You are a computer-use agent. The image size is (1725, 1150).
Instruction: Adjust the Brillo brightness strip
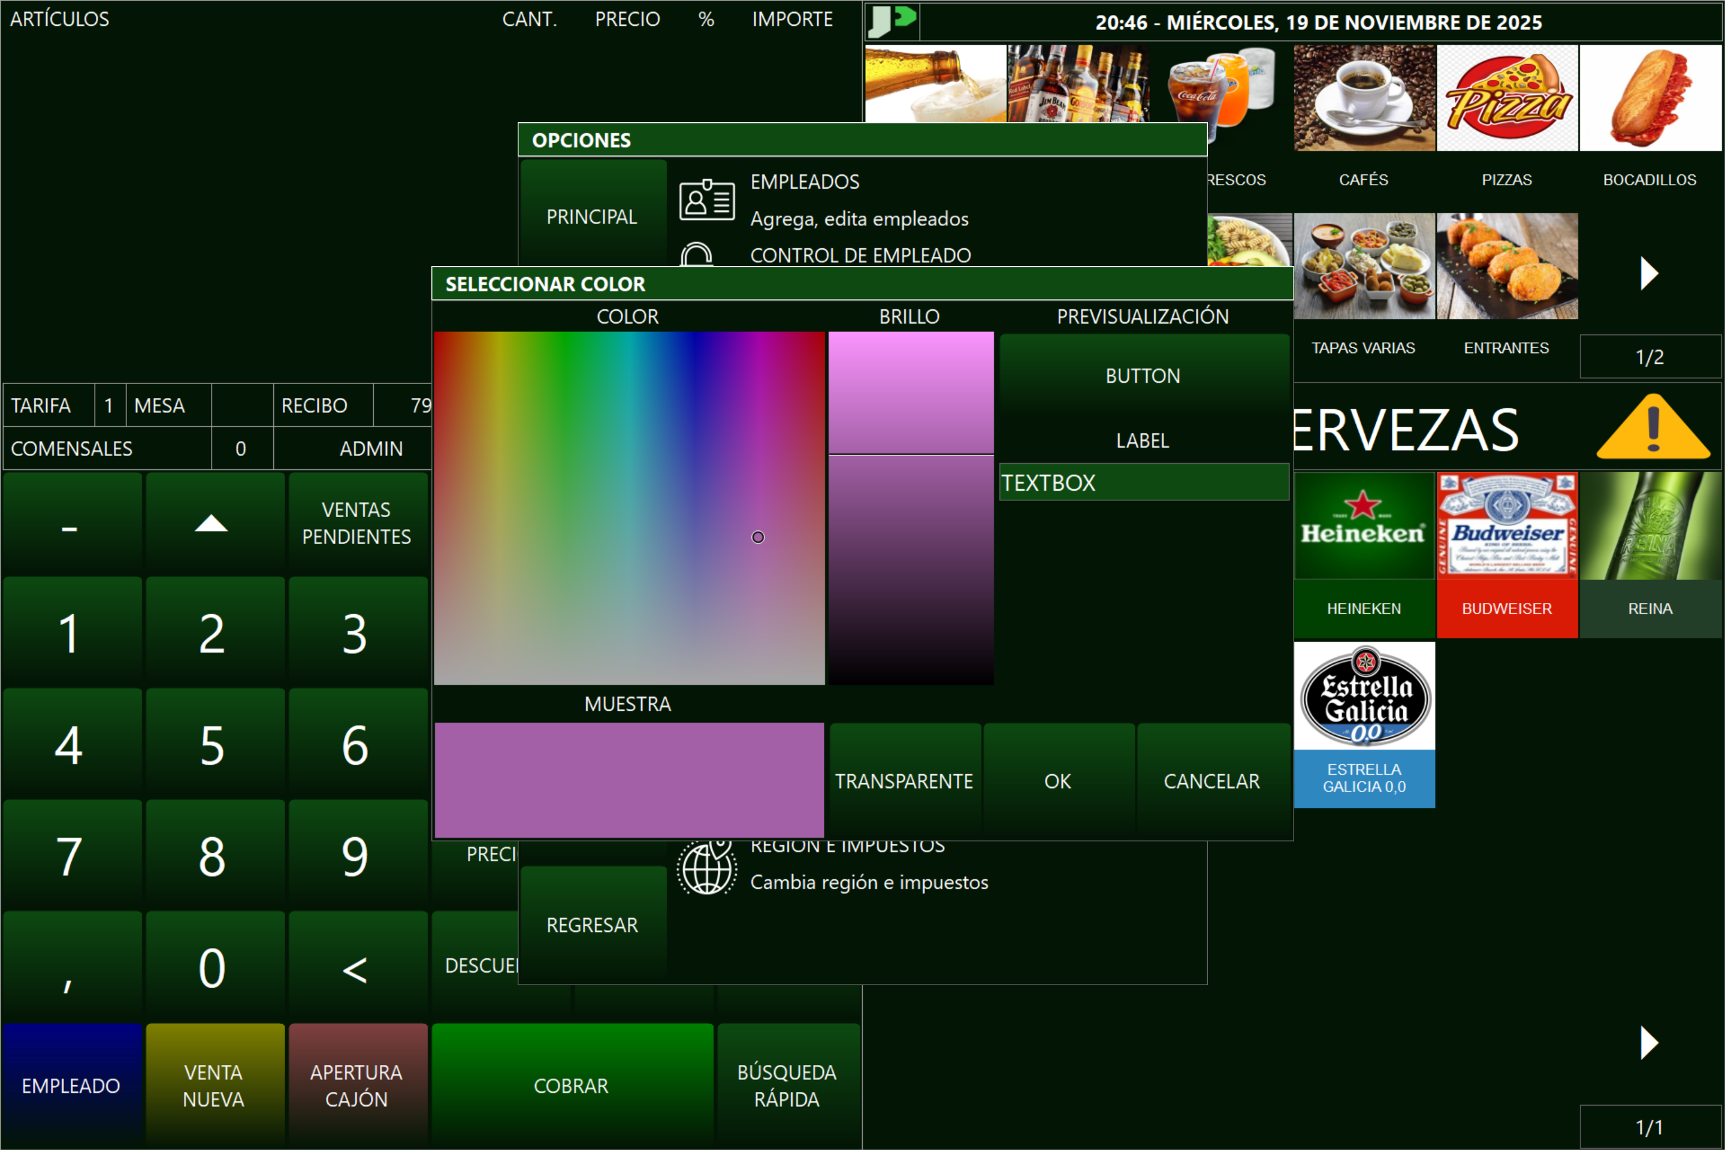911,514
